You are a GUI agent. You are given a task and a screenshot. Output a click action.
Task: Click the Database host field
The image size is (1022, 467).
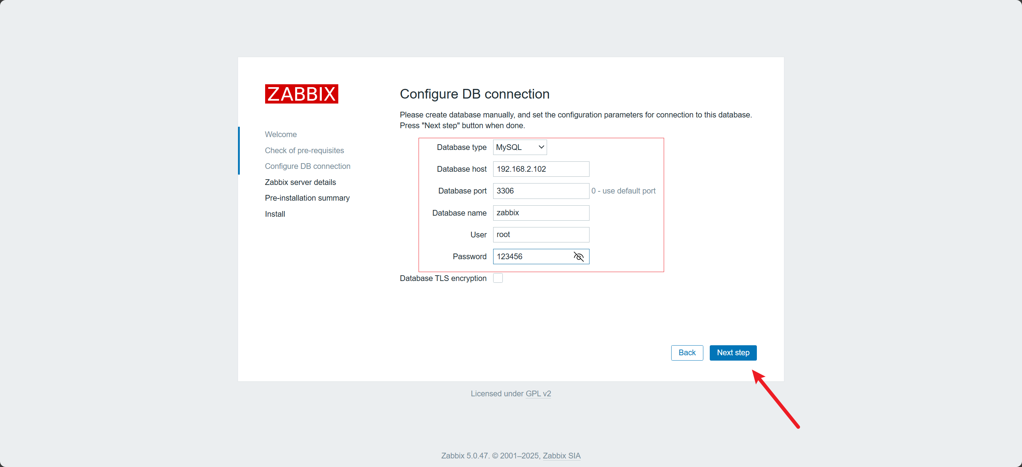click(541, 169)
